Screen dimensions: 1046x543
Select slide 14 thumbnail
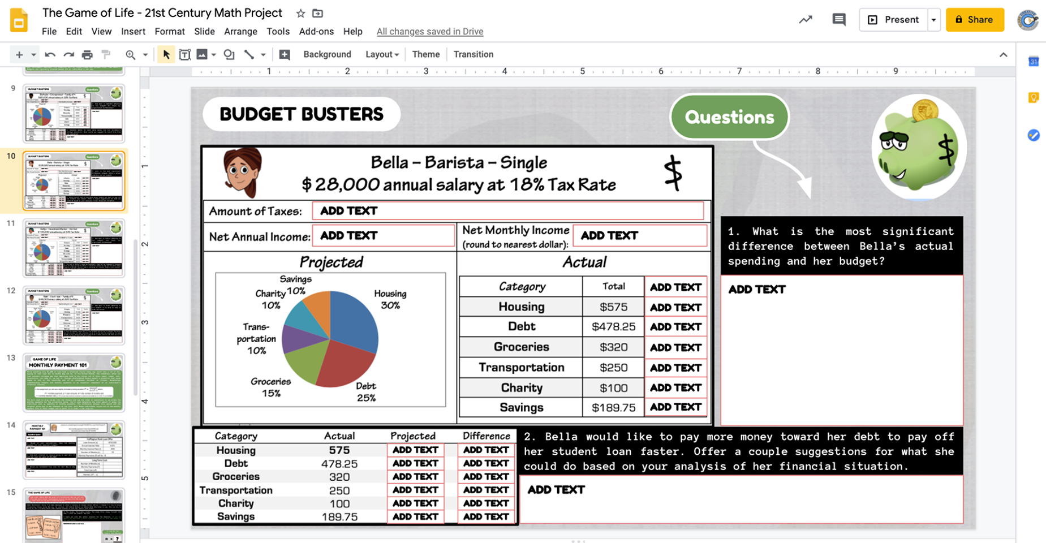click(x=74, y=450)
